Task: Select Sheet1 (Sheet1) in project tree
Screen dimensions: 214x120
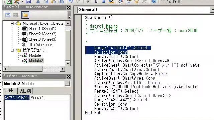Action: [42, 29]
